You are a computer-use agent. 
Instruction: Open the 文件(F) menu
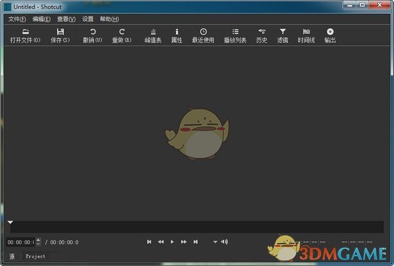tap(17, 19)
